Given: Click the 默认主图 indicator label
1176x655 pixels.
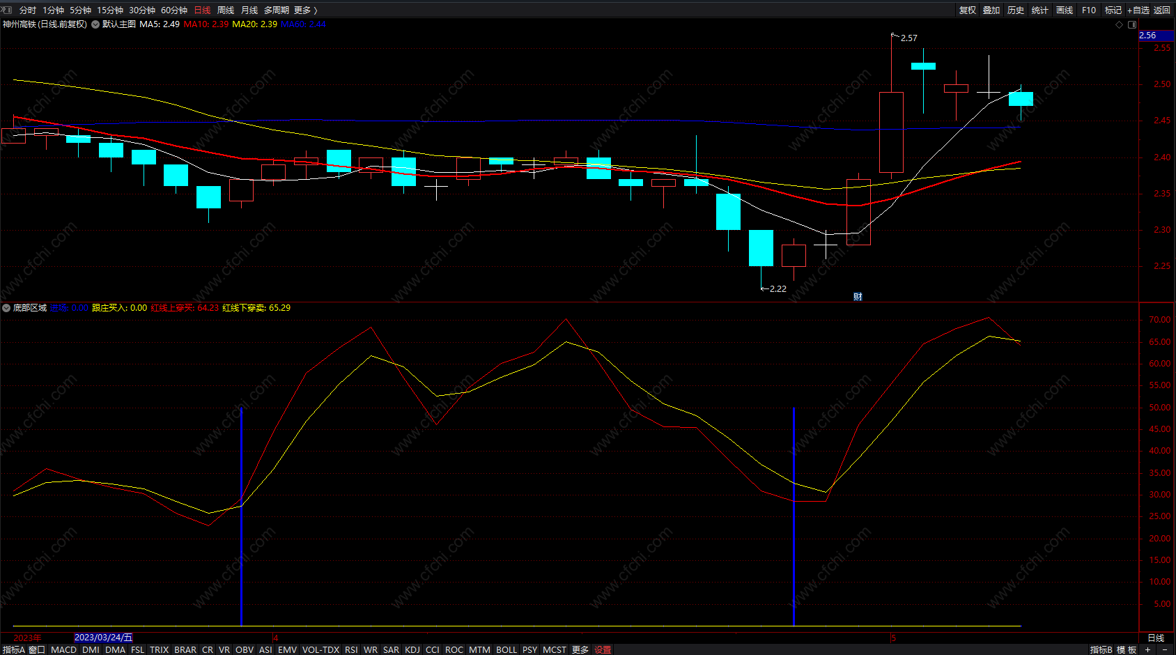Looking at the screenshot, I should (x=119, y=24).
